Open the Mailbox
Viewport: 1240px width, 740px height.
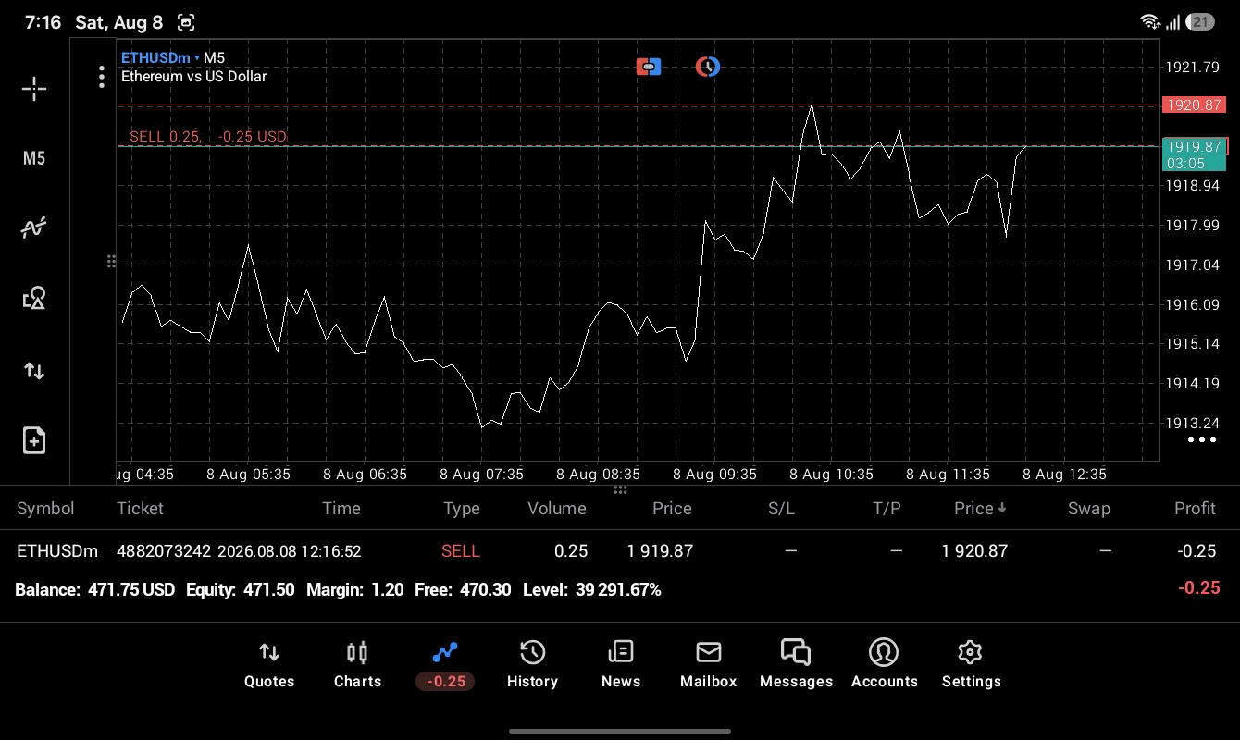coord(709,665)
